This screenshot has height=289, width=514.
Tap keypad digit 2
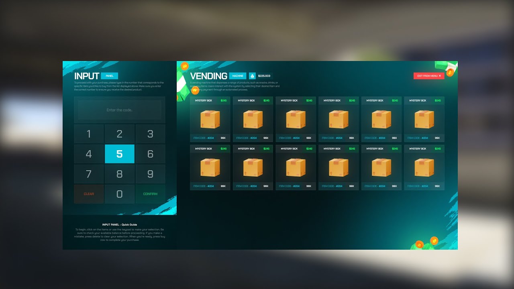[119, 134]
